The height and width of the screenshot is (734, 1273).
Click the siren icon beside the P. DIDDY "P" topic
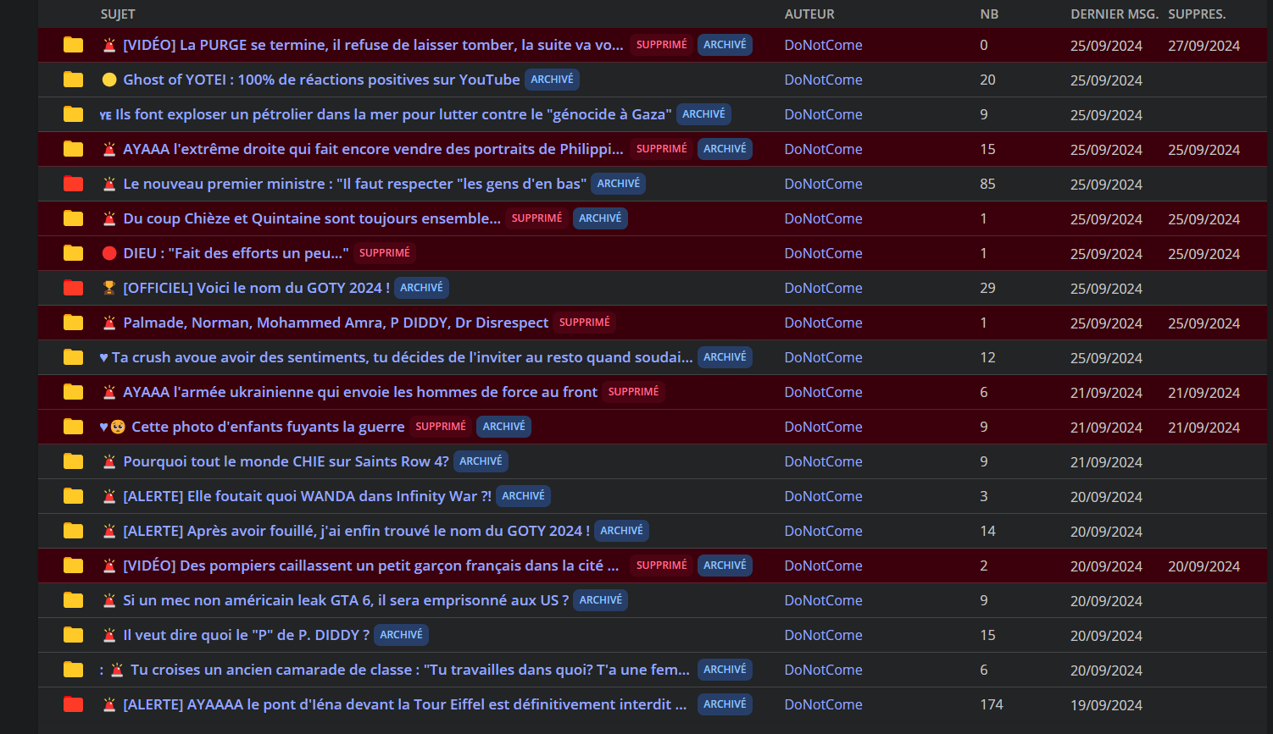tap(109, 635)
